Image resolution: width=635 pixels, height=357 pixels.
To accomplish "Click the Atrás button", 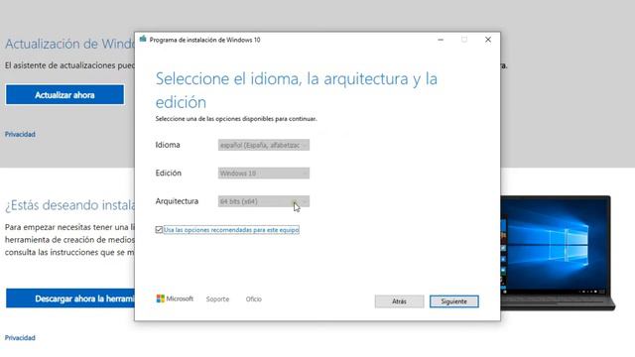I will pyautogui.click(x=399, y=301).
